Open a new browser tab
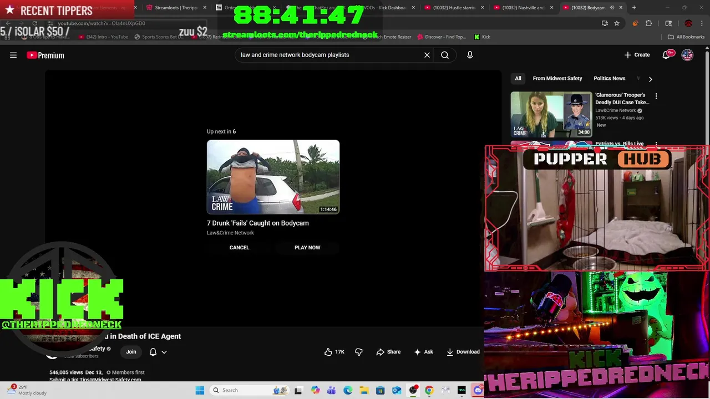Screen dimensions: 710x399 634,8
